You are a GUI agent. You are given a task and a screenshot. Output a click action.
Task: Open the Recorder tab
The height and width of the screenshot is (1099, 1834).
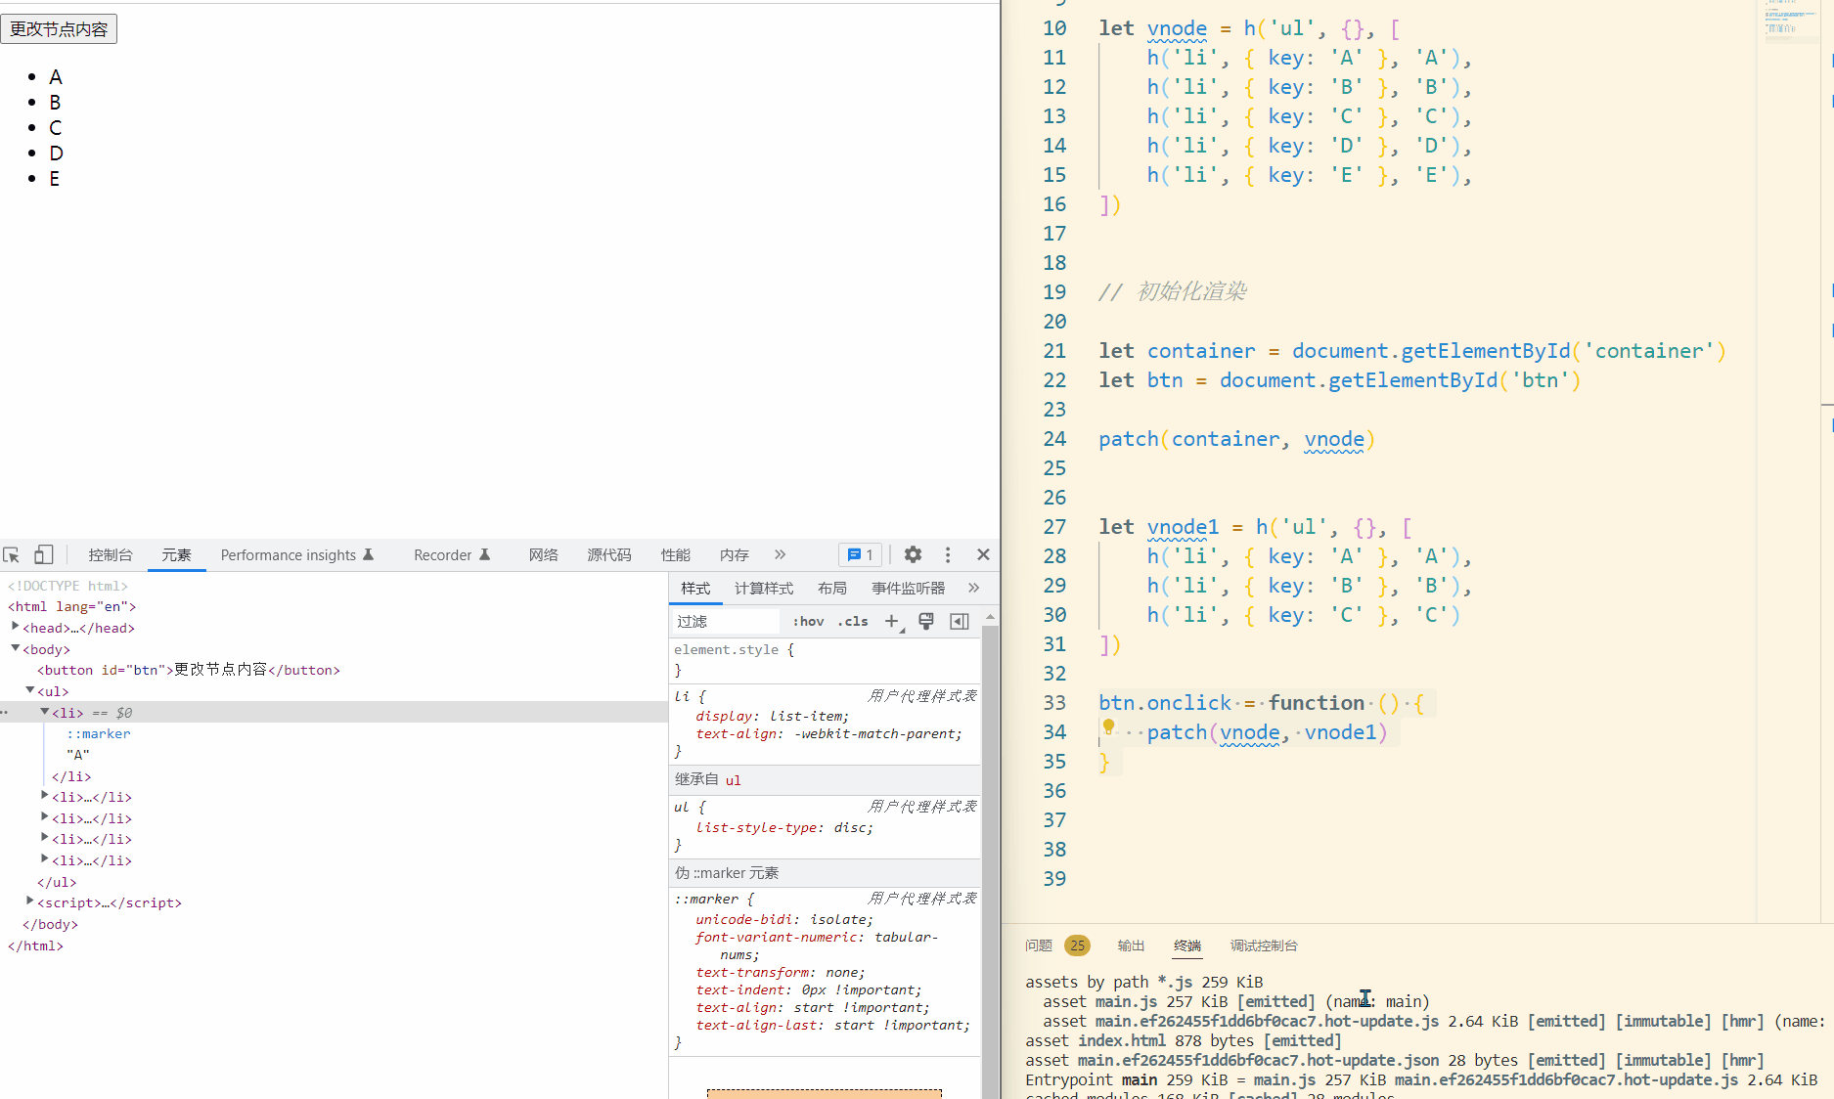pyautogui.click(x=452, y=555)
